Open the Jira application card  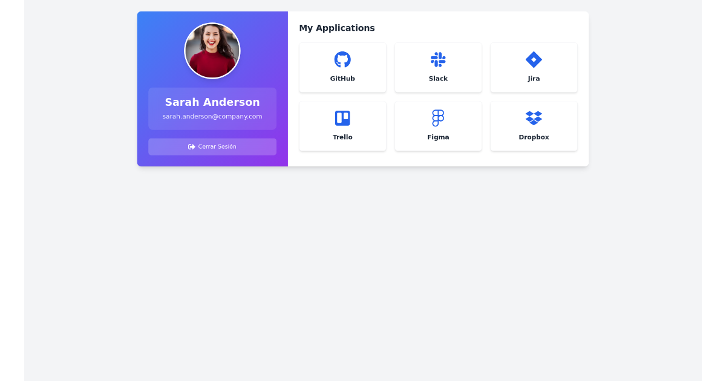point(534,67)
